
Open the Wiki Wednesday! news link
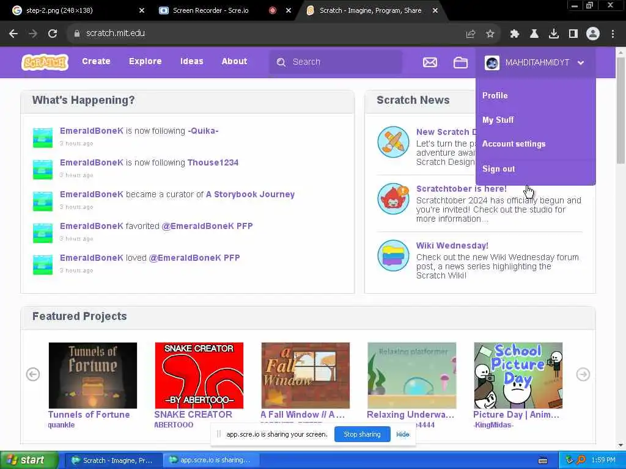[x=452, y=245]
